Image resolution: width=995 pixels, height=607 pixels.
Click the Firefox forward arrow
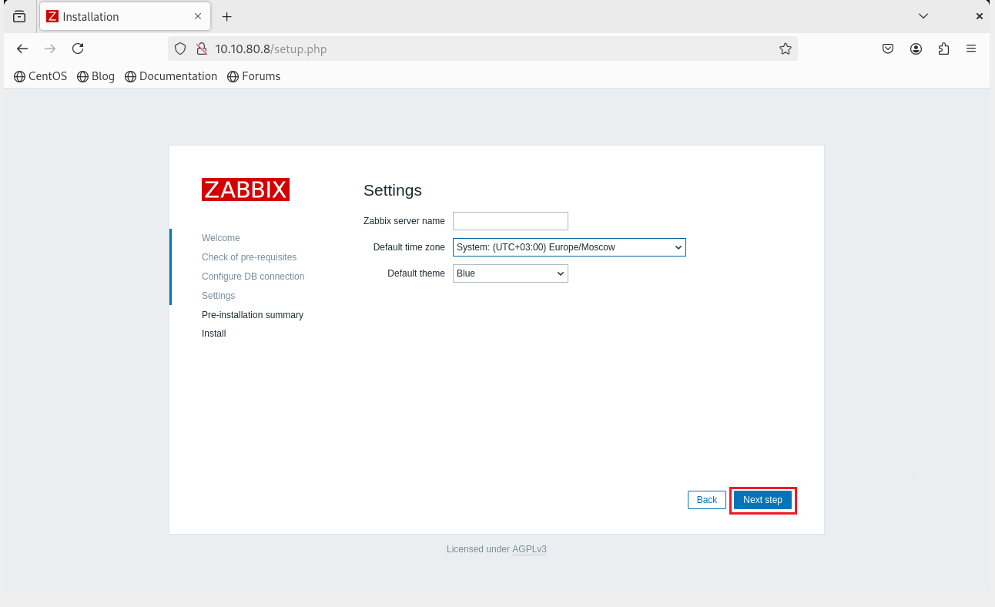[x=50, y=49]
